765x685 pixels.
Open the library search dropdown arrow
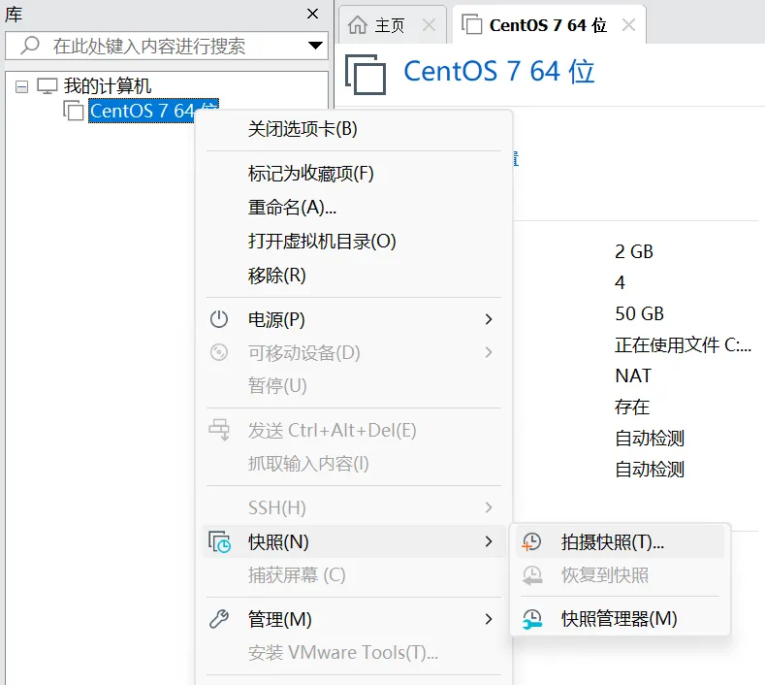(x=315, y=46)
